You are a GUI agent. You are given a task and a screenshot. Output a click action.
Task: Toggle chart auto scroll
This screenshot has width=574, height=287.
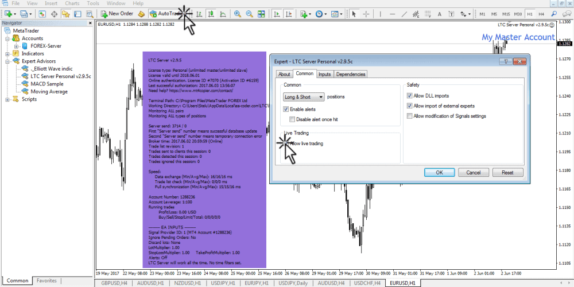(277, 14)
